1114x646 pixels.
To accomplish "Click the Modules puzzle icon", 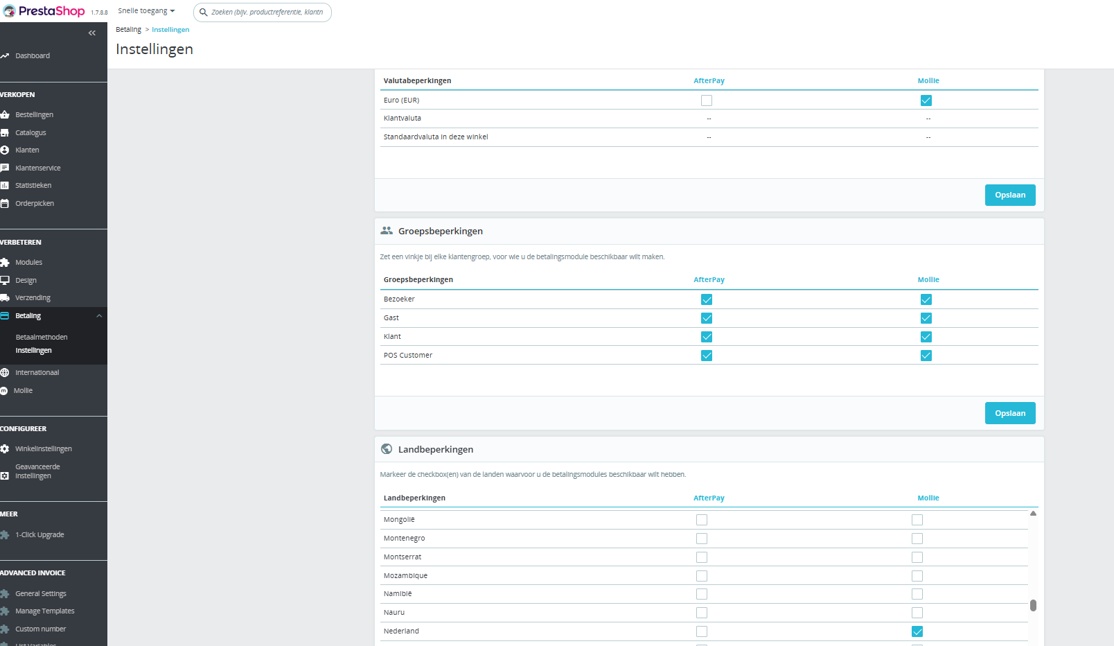I will [5, 262].
